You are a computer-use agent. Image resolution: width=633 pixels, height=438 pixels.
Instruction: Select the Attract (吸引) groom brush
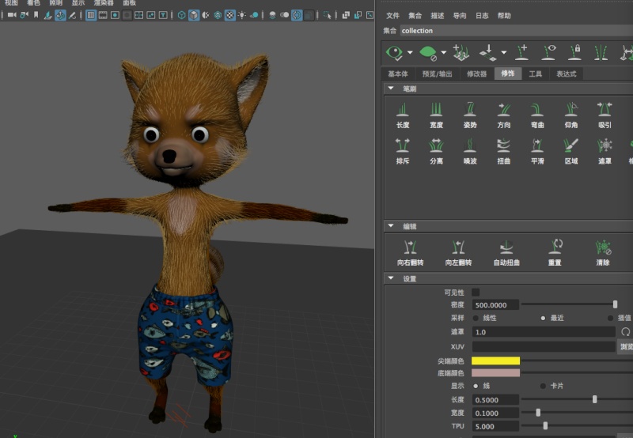pos(605,115)
